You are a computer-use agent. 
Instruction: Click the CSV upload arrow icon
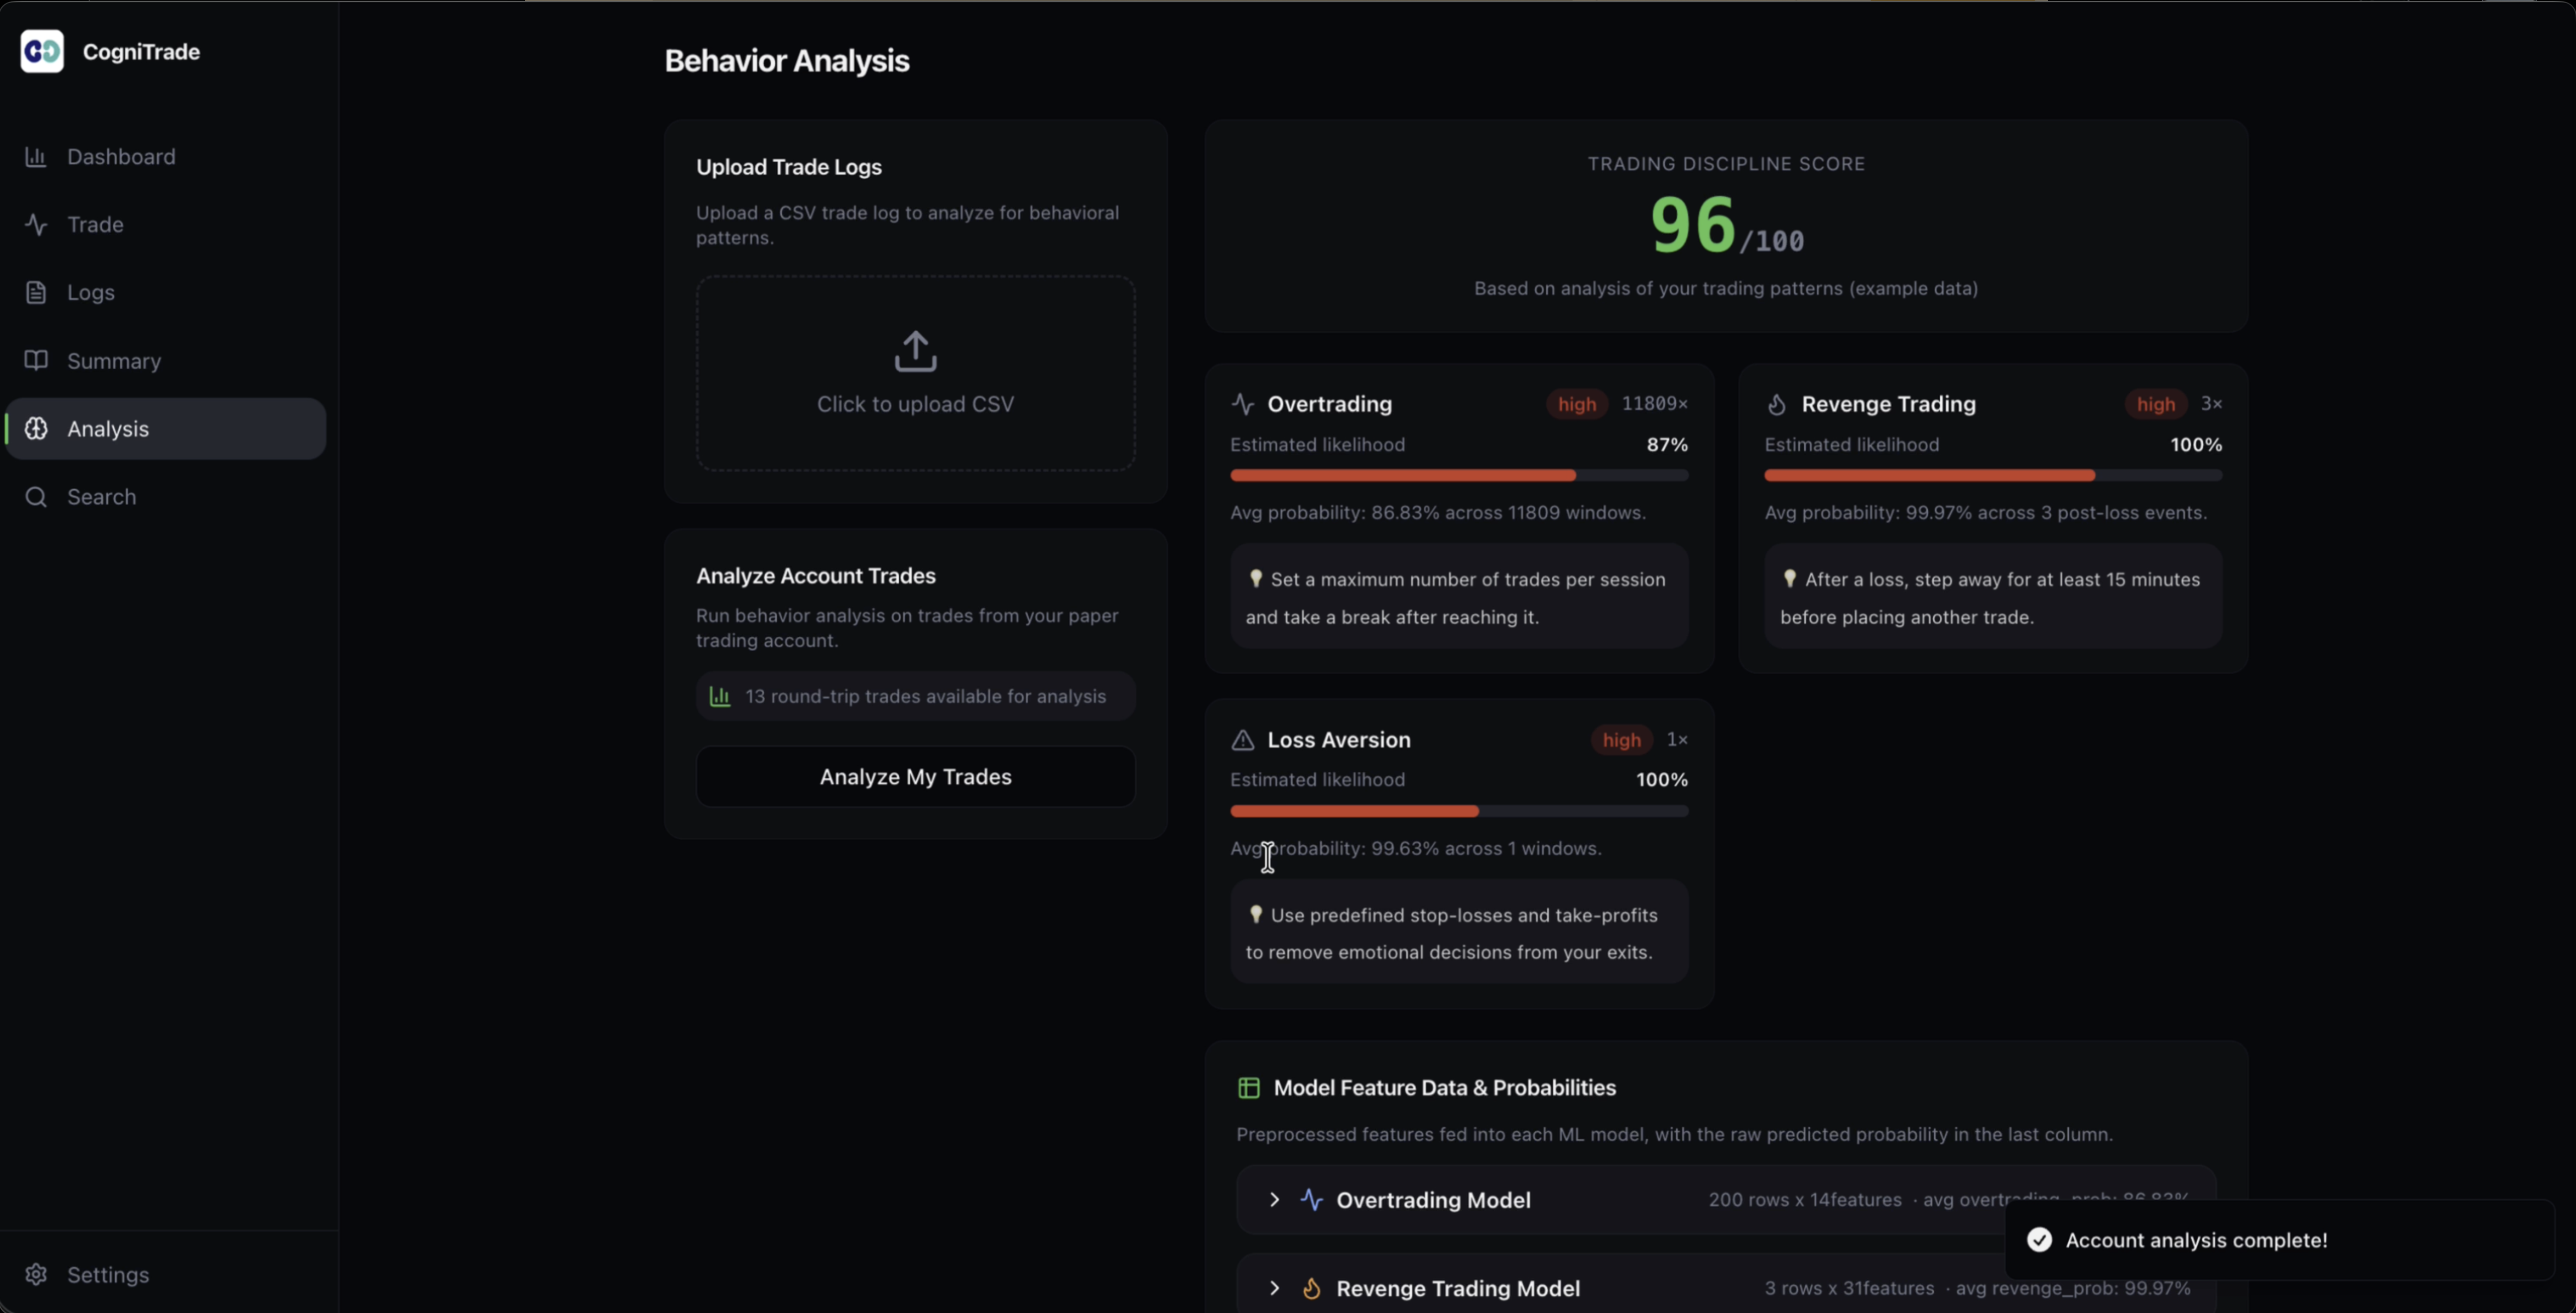pyautogui.click(x=915, y=352)
